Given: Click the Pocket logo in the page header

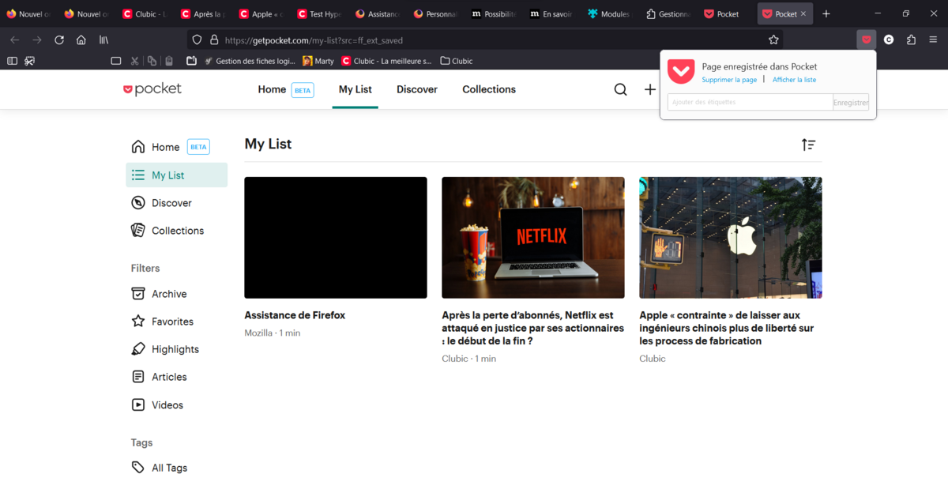Looking at the screenshot, I should (x=152, y=89).
